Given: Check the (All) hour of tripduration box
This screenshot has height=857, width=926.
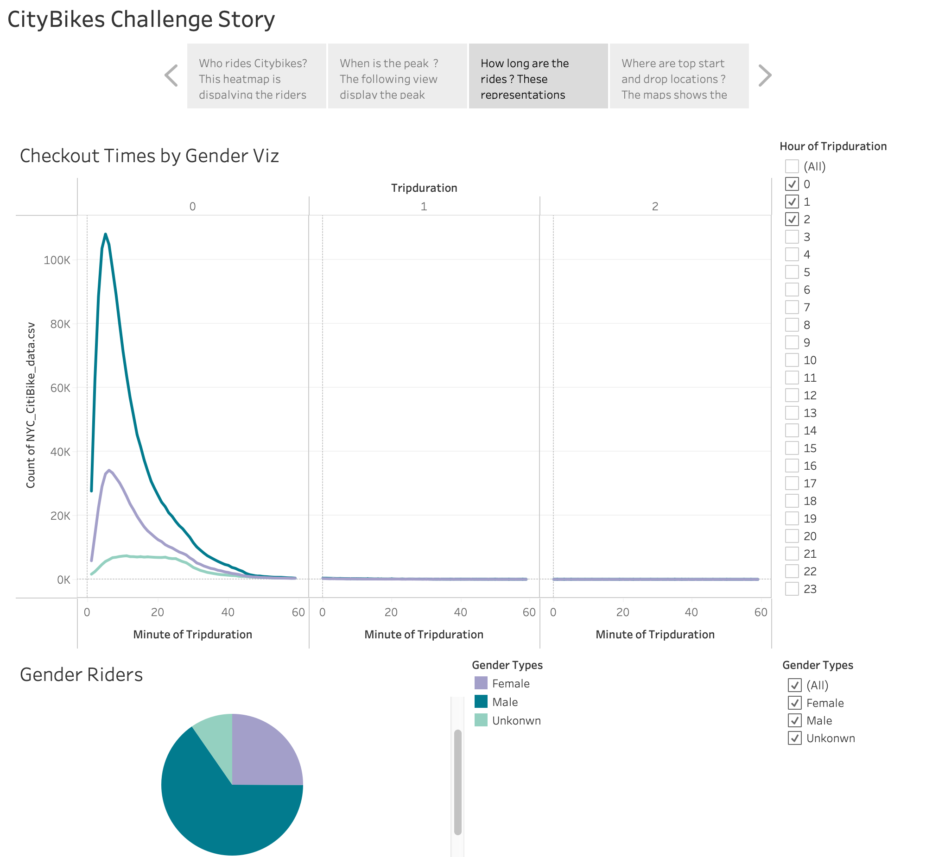Looking at the screenshot, I should [x=792, y=166].
